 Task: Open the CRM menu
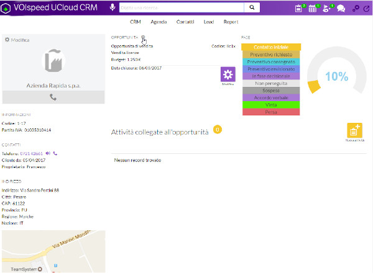coord(136,22)
